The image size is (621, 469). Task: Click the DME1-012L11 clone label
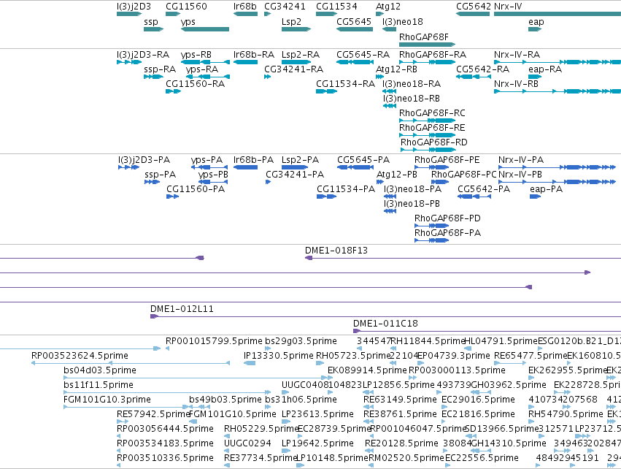(x=182, y=309)
